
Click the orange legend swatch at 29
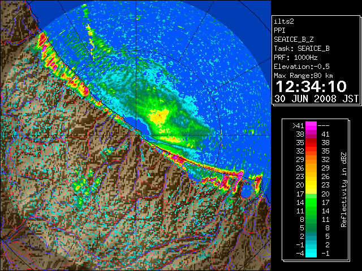click(311, 160)
